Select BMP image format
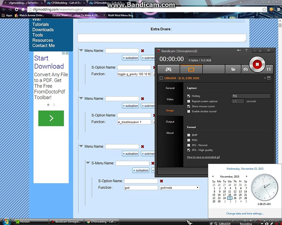 189,135
